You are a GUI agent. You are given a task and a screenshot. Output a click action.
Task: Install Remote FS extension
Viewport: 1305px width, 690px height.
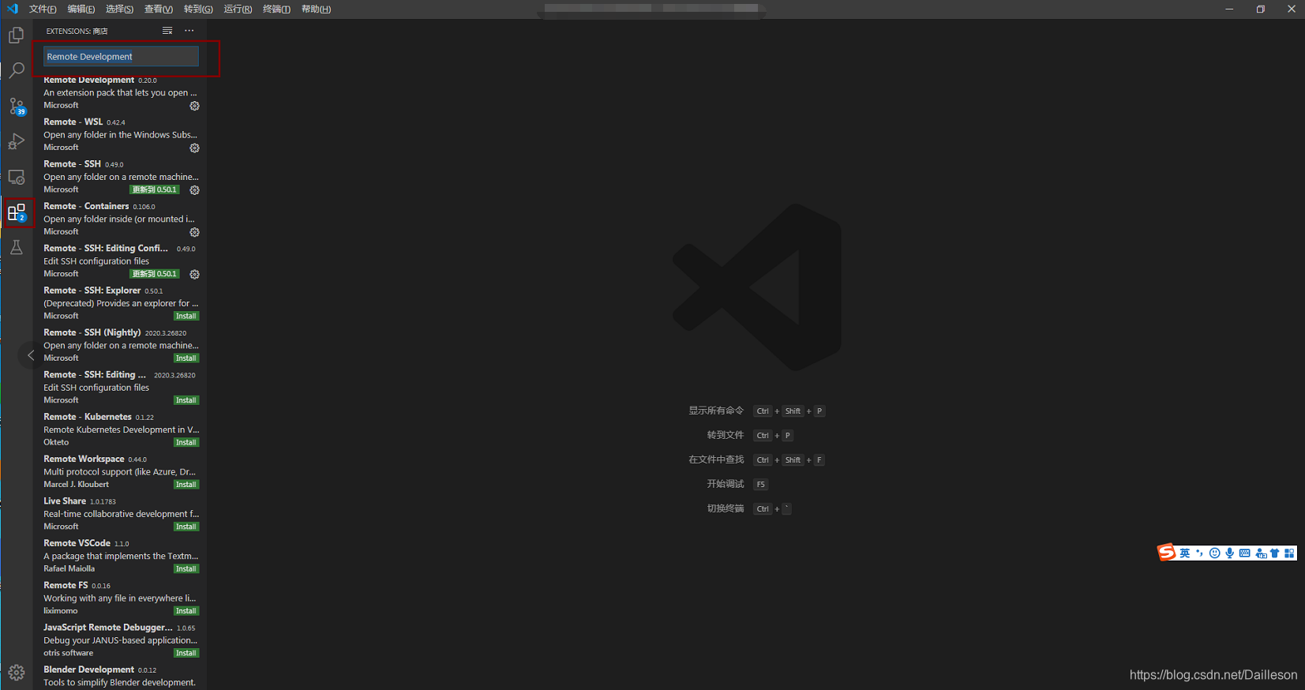click(x=186, y=611)
